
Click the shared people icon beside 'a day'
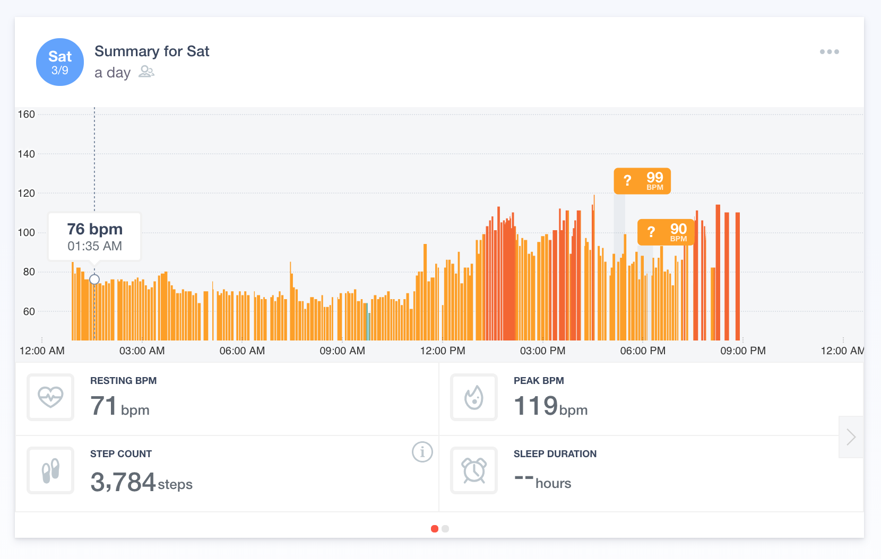[146, 72]
